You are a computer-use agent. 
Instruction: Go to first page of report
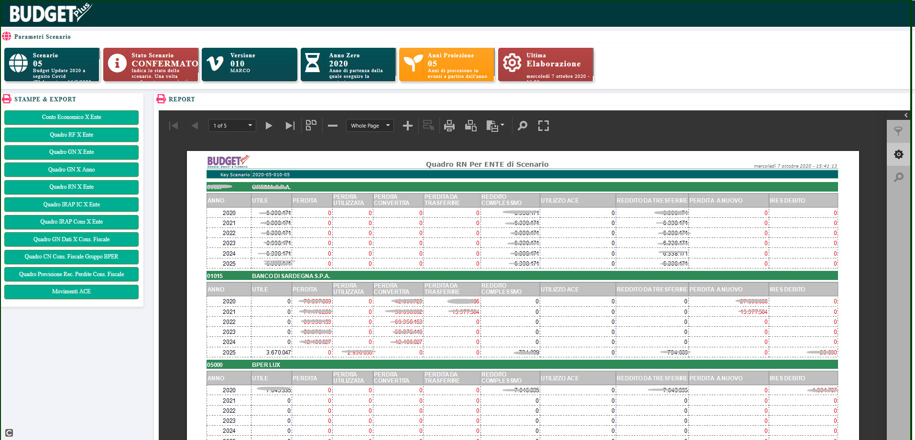[174, 126]
